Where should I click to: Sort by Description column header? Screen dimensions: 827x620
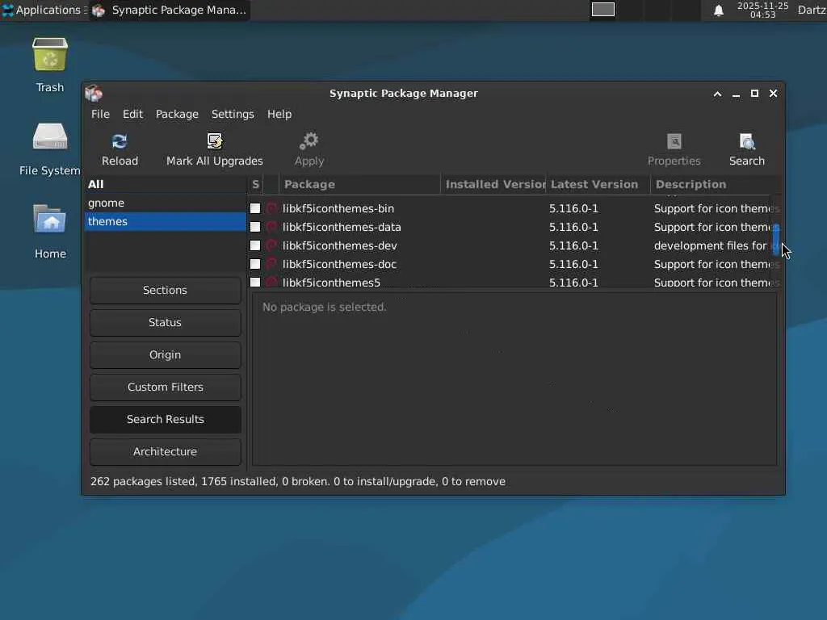tap(716, 184)
